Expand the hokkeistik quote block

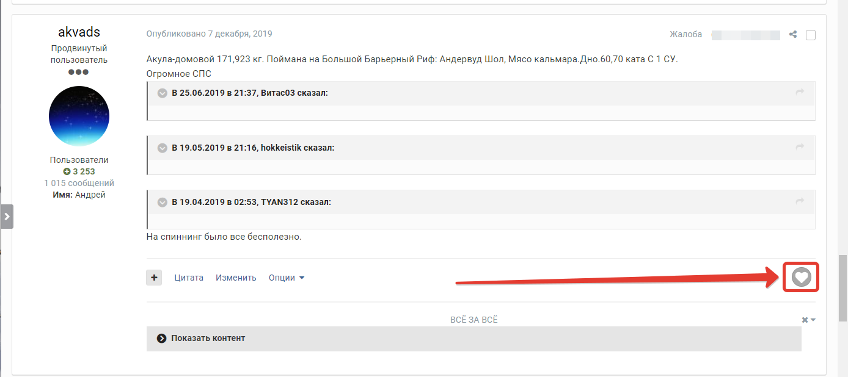[x=162, y=148]
